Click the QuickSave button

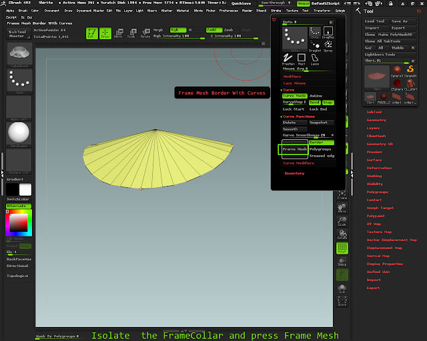tap(241, 3)
